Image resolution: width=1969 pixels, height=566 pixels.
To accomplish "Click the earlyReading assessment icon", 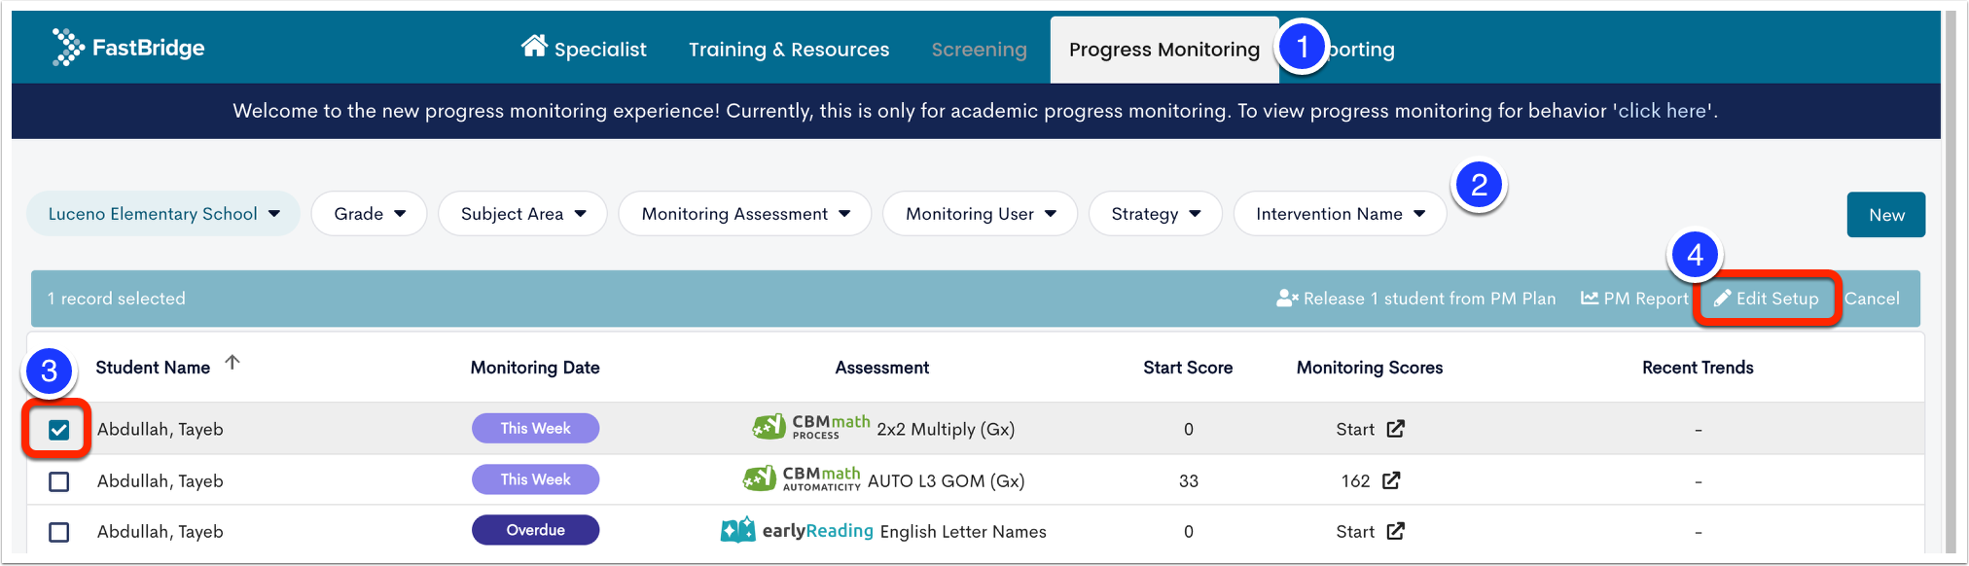I will pos(738,530).
